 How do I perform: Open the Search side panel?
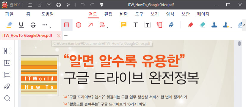7,98
